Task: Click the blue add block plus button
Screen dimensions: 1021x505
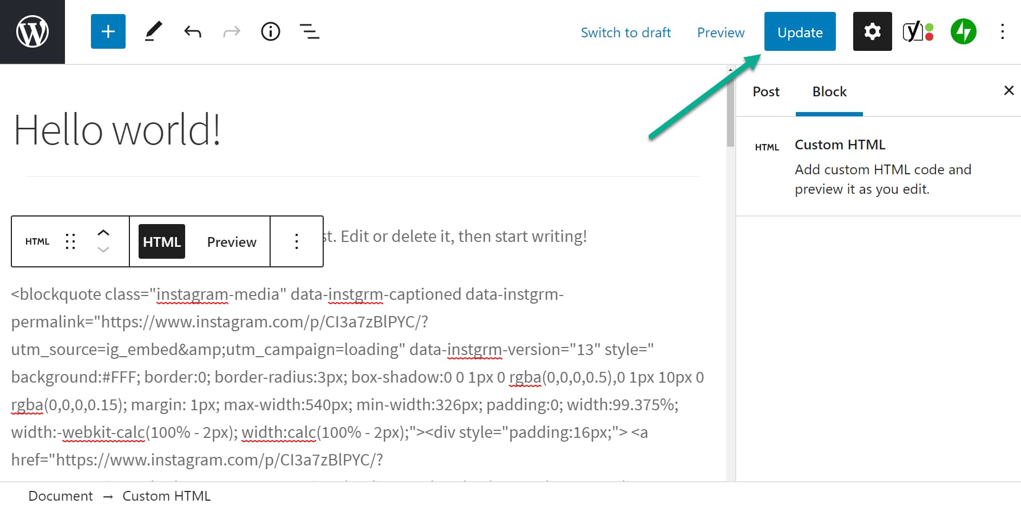Action: 108,31
